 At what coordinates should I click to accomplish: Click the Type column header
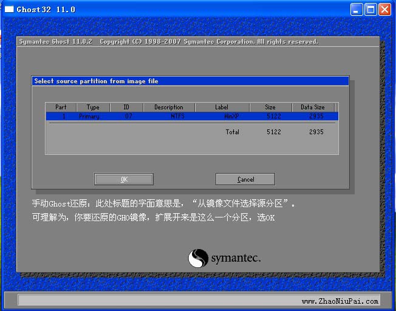tap(93, 107)
